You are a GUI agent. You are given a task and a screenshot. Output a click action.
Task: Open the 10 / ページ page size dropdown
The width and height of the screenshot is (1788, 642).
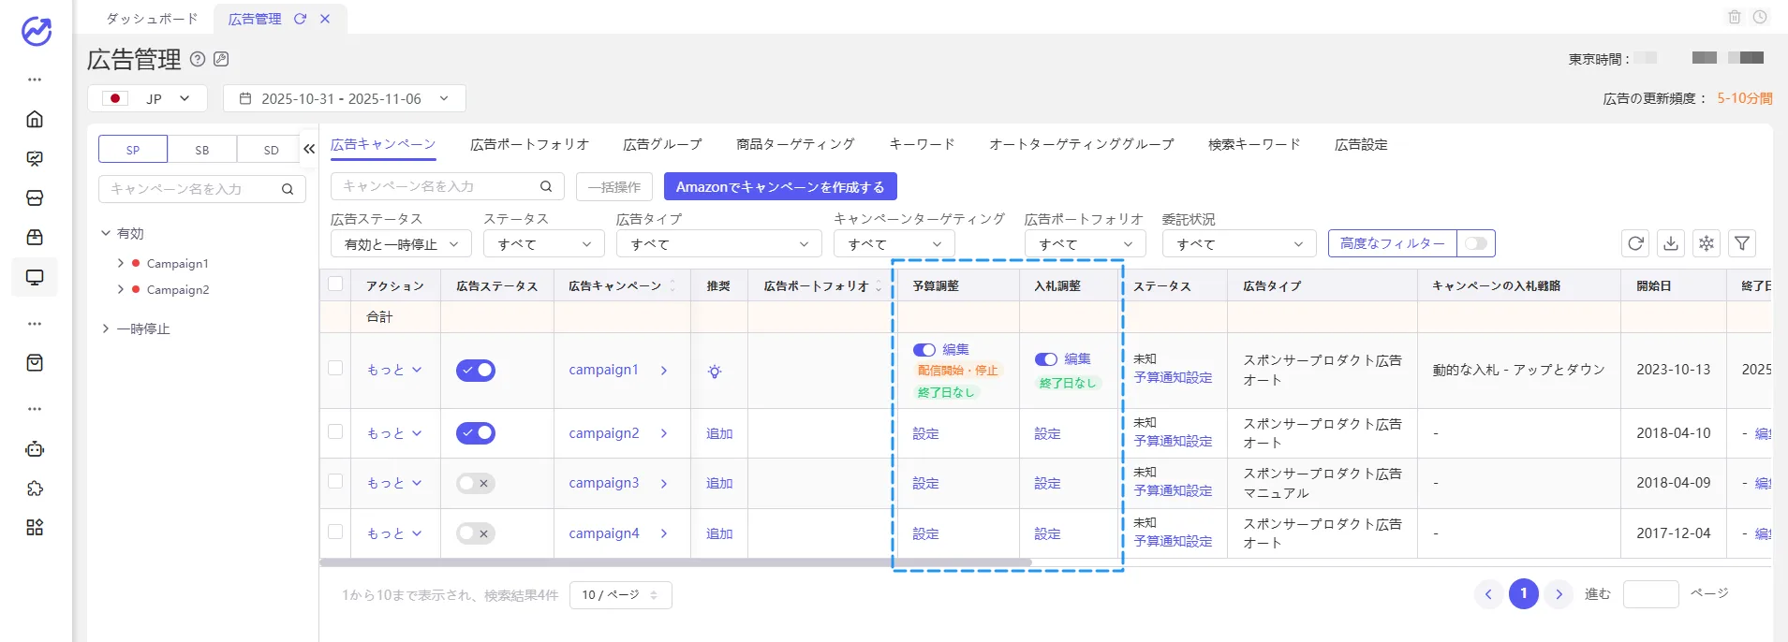point(620,595)
